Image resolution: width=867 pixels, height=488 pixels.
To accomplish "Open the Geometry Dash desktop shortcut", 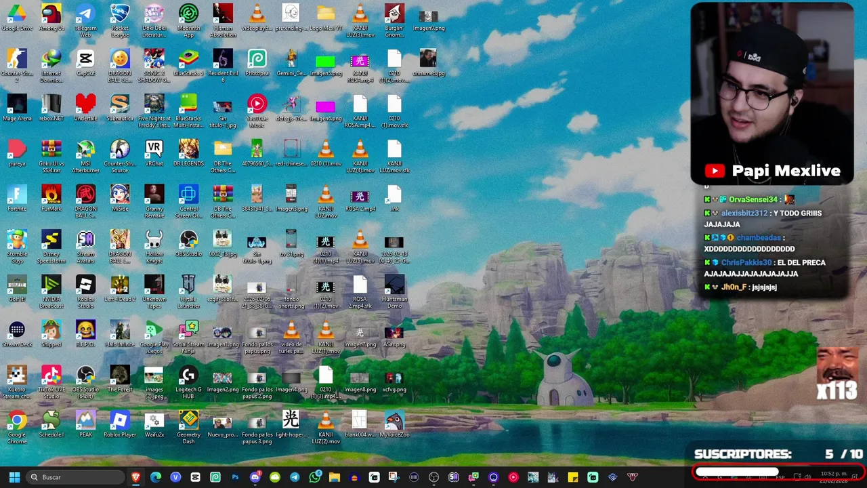I will tap(188, 428).
